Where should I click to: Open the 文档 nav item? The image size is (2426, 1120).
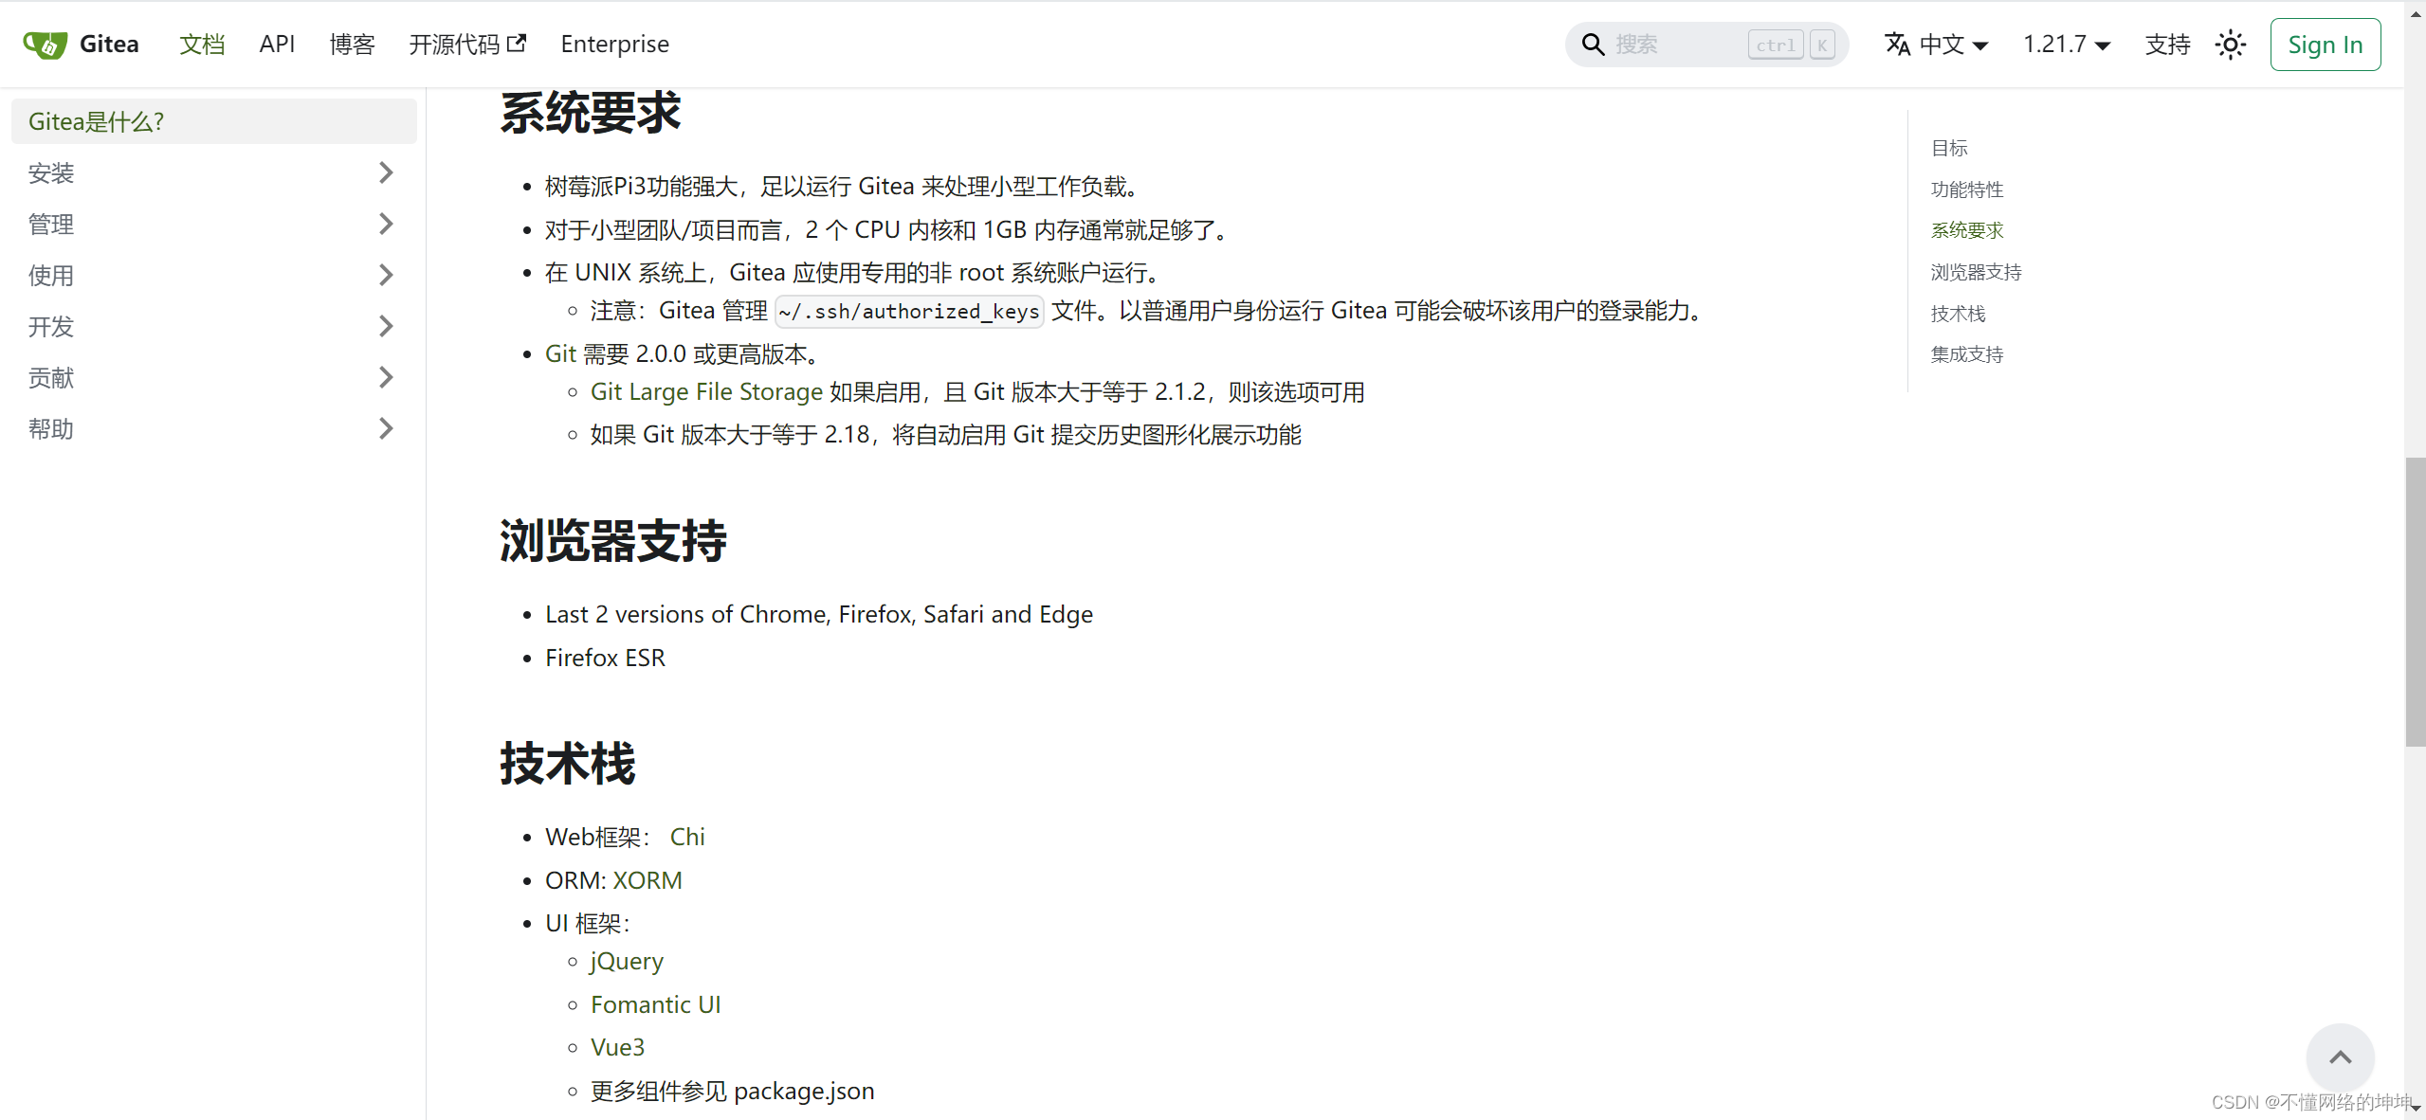click(x=202, y=45)
